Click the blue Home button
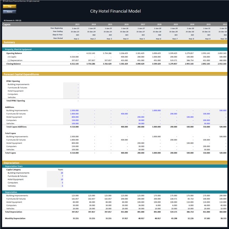The width and height of the screenshot is (229, 229). [10, 12]
